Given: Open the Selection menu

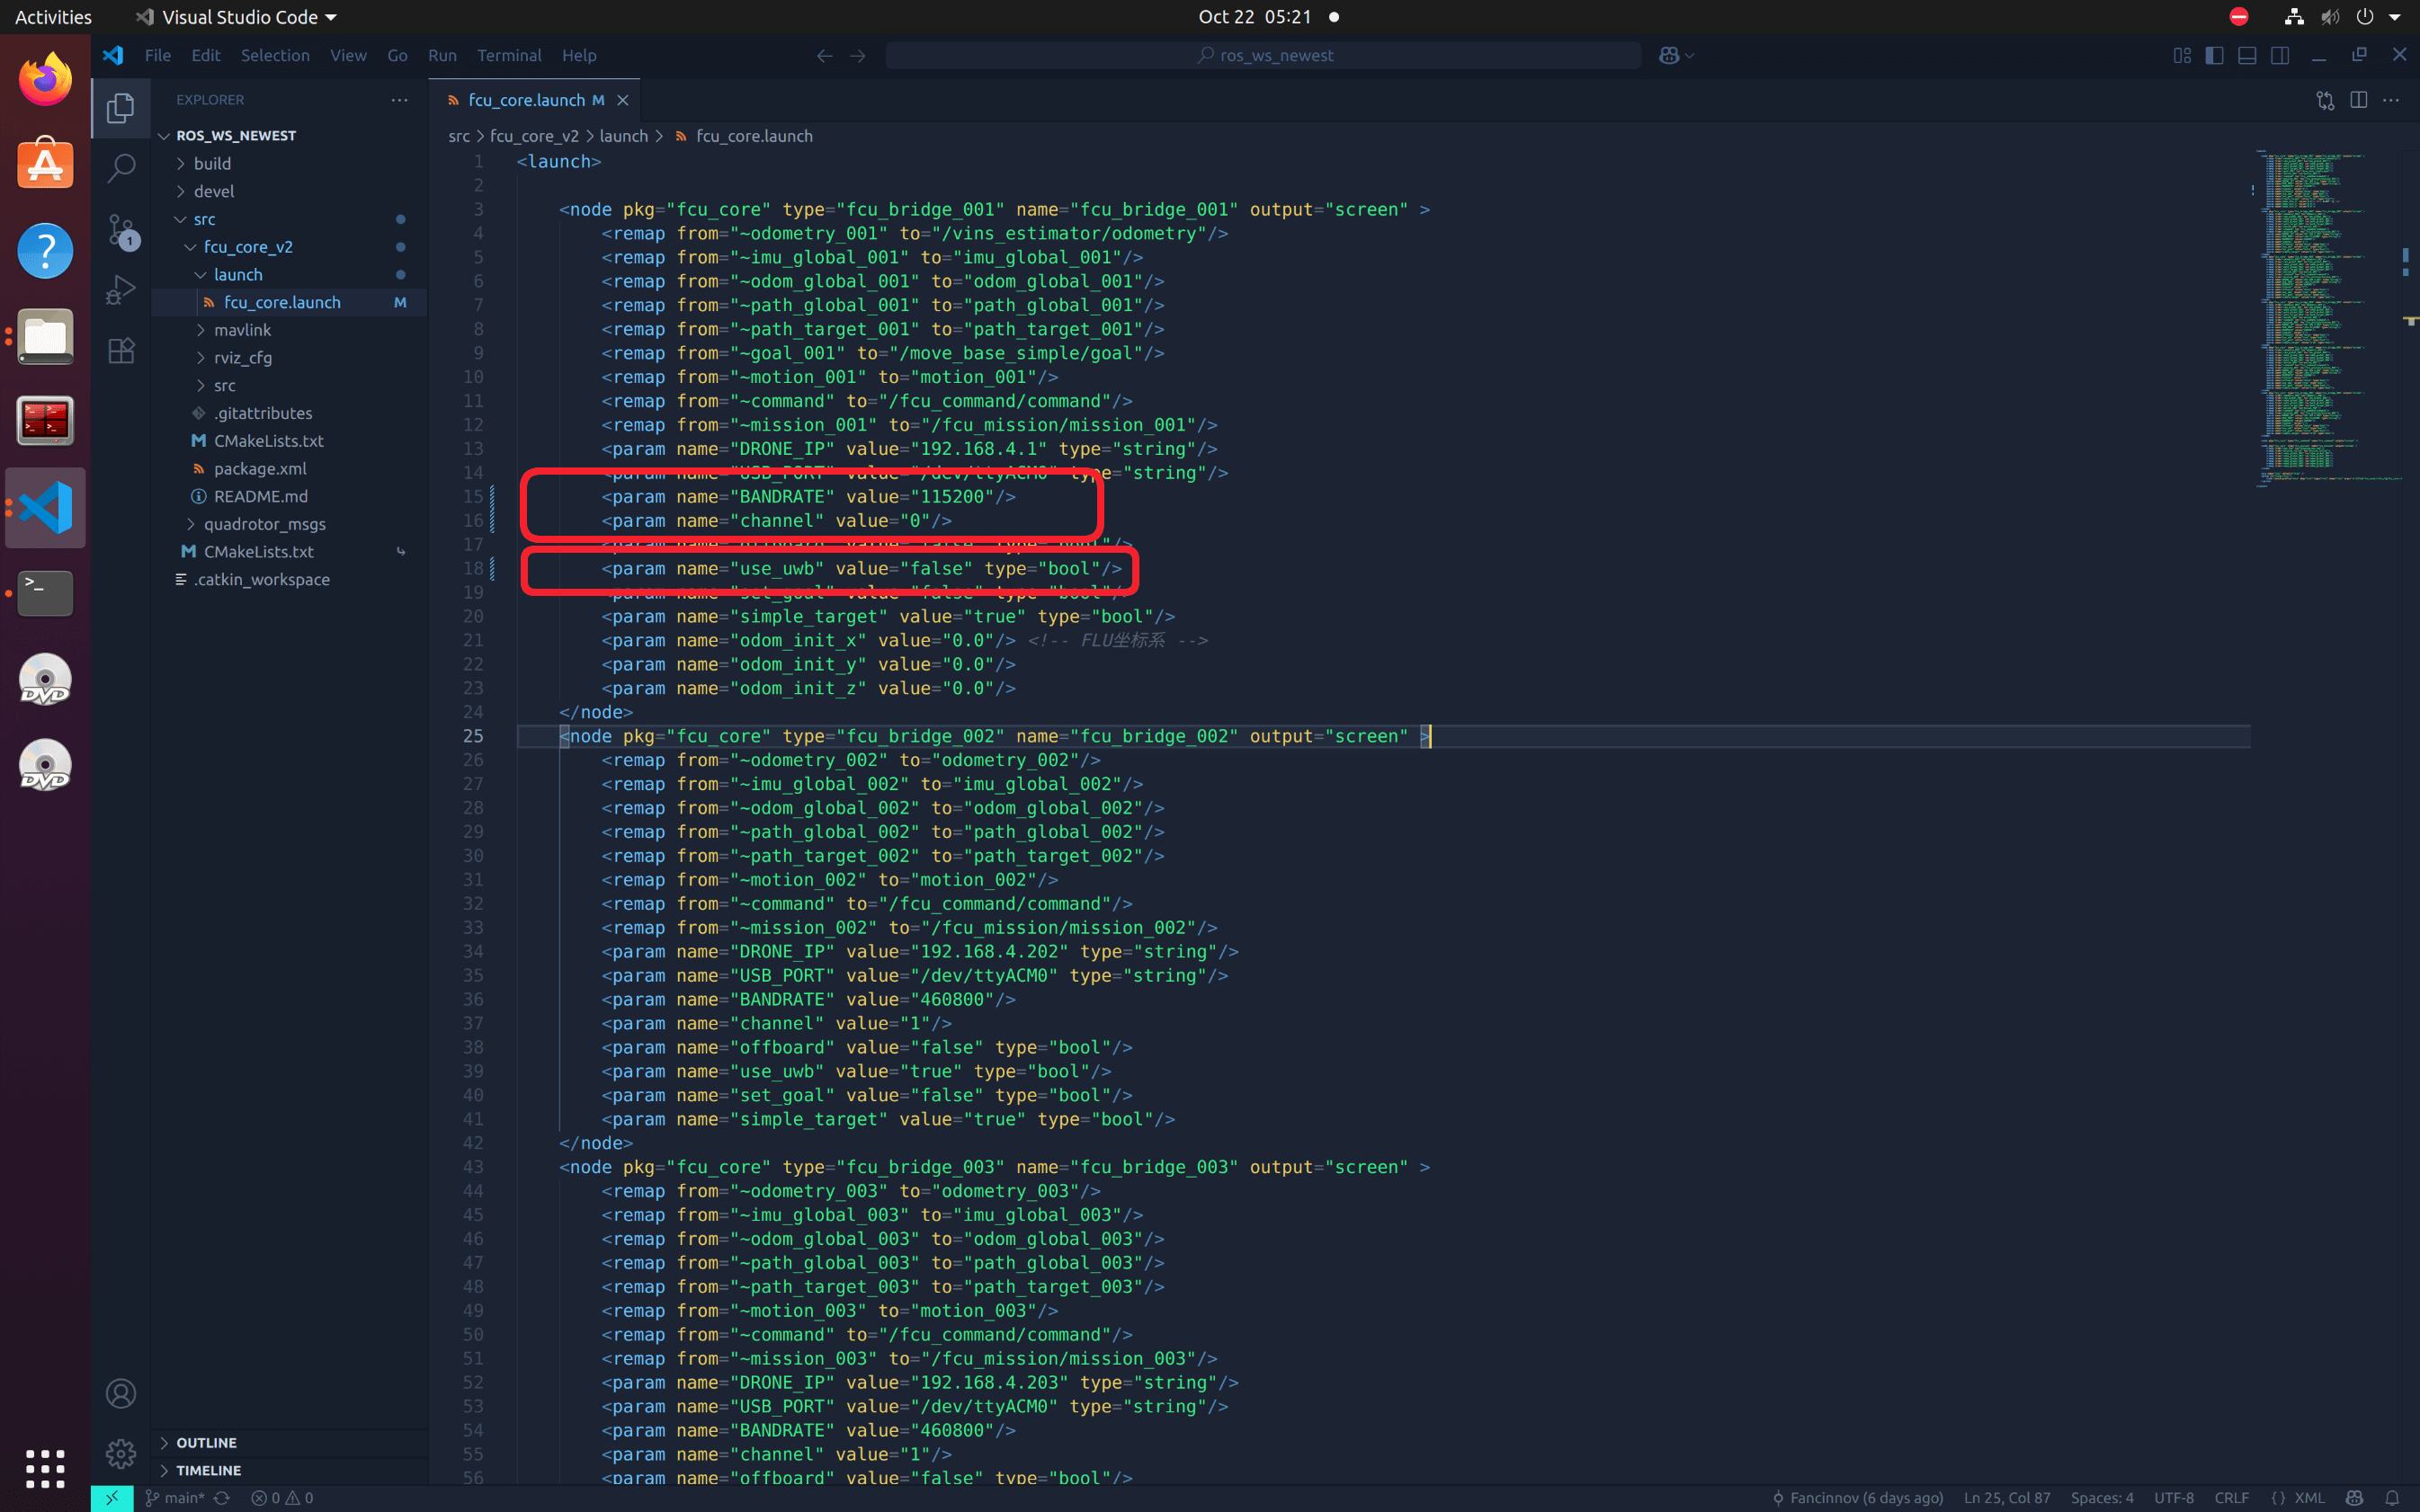Looking at the screenshot, I should [274, 56].
